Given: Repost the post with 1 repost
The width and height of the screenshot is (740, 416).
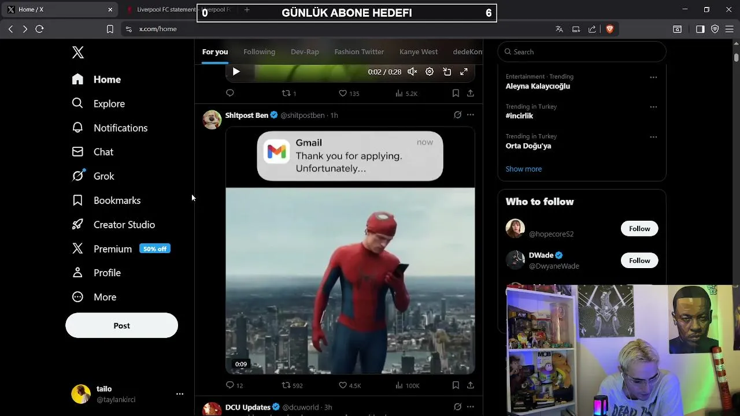Looking at the screenshot, I should (x=289, y=93).
